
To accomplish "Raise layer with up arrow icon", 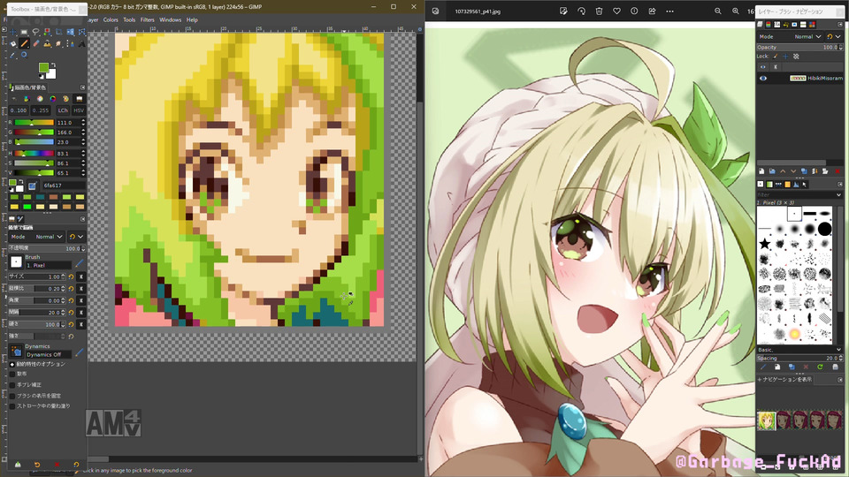I will pyautogui.click(x=783, y=171).
